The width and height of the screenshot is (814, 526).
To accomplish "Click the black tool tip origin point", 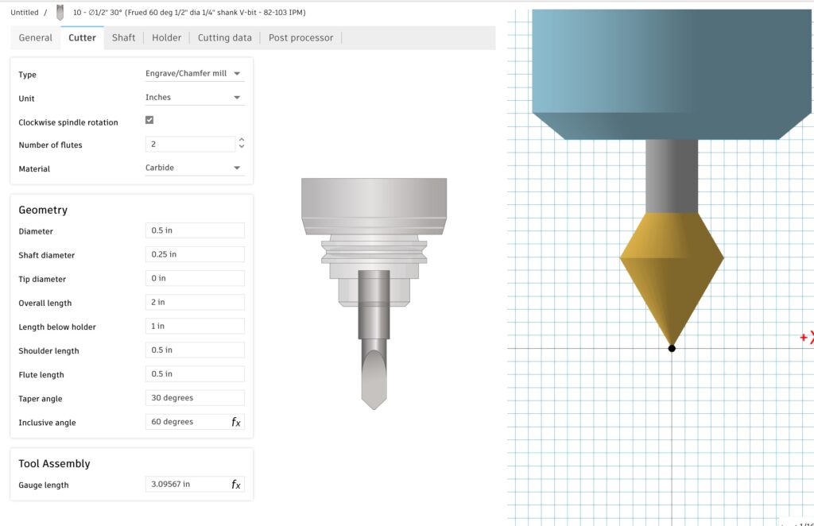I will pyautogui.click(x=672, y=348).
